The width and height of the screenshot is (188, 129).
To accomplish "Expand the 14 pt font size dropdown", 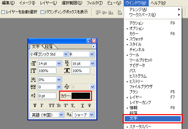I will click(x=59, y=64).
